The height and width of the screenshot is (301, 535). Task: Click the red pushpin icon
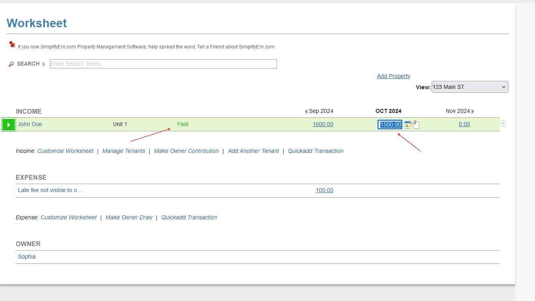12,45
